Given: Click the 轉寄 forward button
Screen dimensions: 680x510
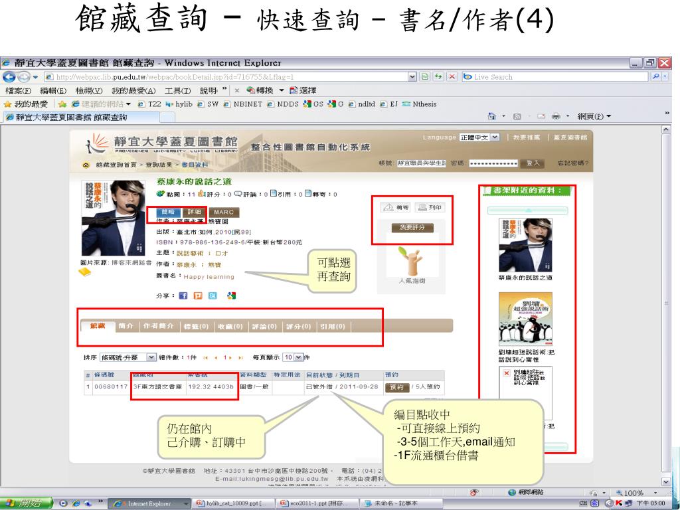Looking at the screenshot, I should pos(395,207).
